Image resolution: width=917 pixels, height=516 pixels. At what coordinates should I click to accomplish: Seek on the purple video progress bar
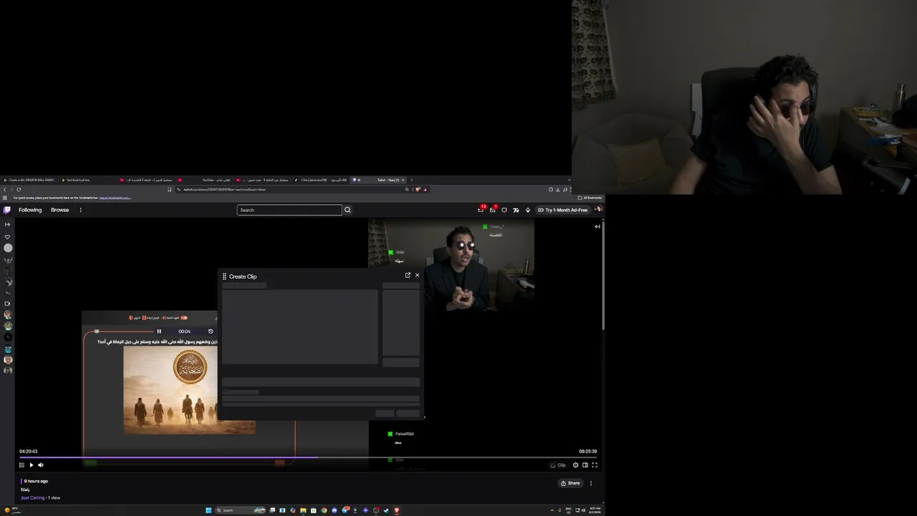click(x=308, y=457)
